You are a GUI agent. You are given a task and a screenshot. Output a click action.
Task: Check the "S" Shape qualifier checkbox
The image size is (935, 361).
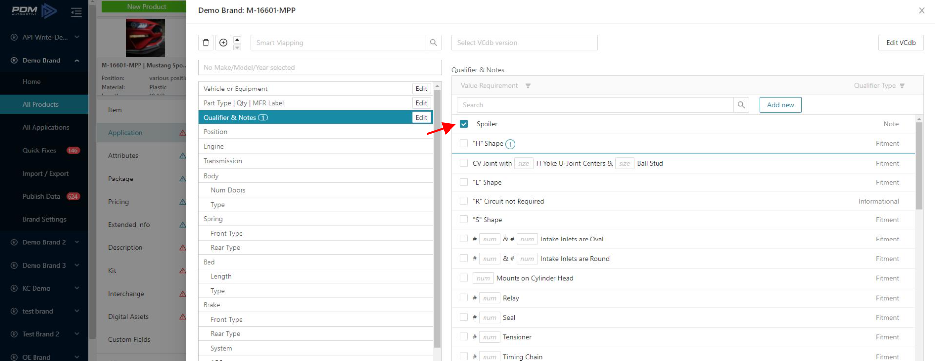[x=464, y=219]
